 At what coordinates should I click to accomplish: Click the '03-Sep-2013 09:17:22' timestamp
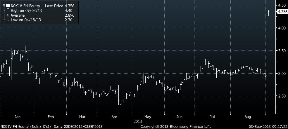[x=268, y=126]
